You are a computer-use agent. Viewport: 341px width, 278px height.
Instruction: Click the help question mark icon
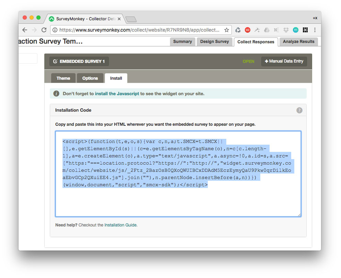299,110
